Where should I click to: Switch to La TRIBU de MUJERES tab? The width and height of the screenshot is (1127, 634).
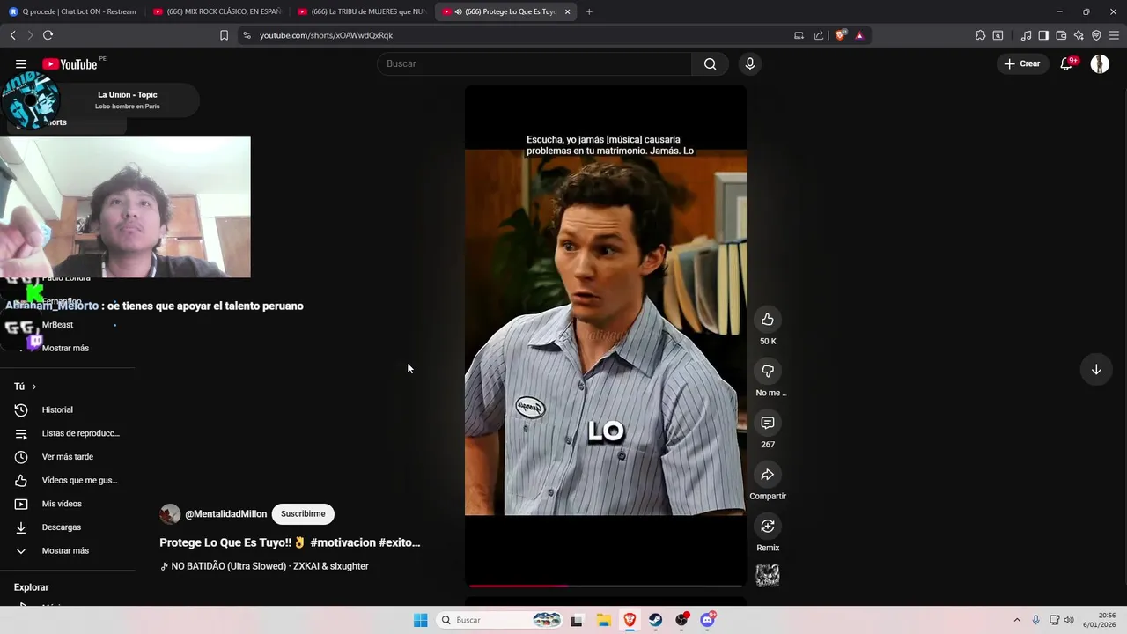coord(362,11)
